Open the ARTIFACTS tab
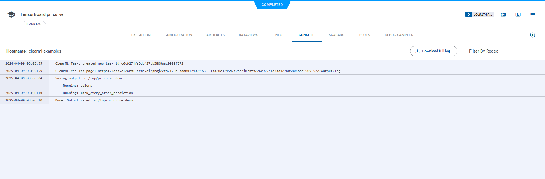The image size is (545, 179). tap(215, 35)
